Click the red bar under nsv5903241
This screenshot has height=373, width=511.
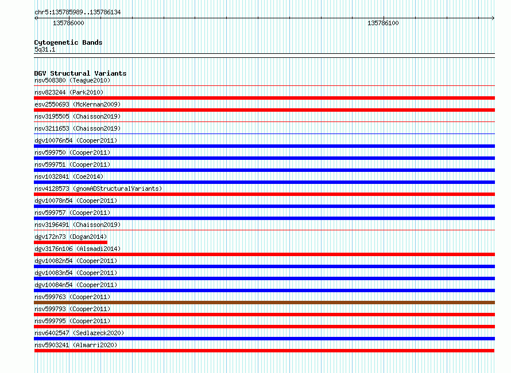coord(264,351)
